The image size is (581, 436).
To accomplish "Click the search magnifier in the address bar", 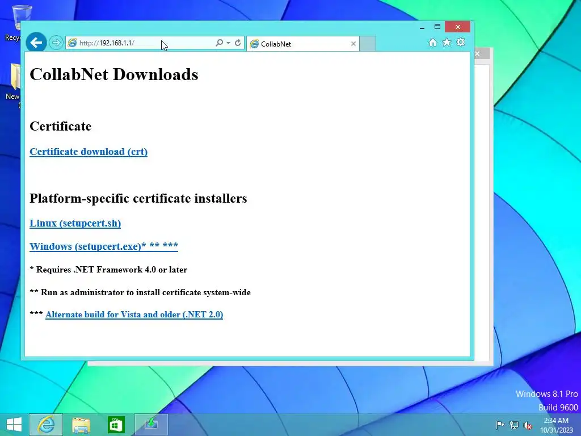I will [220, 43].
